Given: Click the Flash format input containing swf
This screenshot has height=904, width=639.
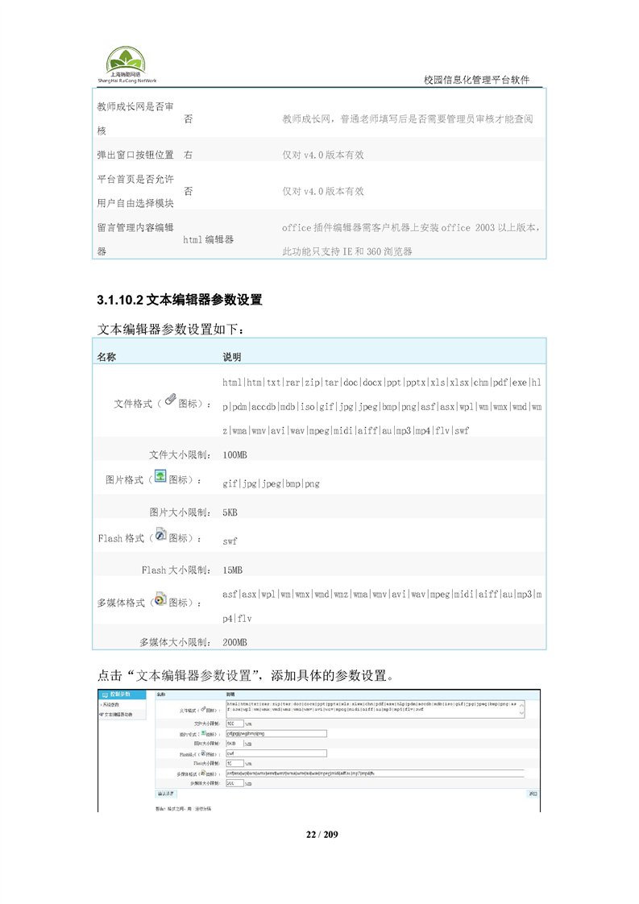Looking at the screenshot, I should point(276,753).
